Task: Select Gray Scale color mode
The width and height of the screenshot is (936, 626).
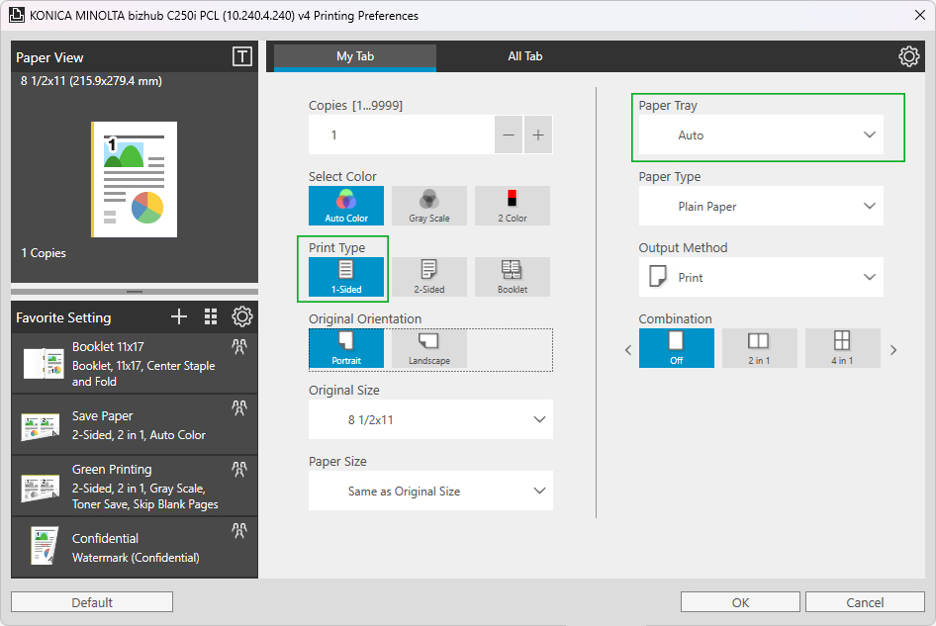Action: click(x=428, y=206)
